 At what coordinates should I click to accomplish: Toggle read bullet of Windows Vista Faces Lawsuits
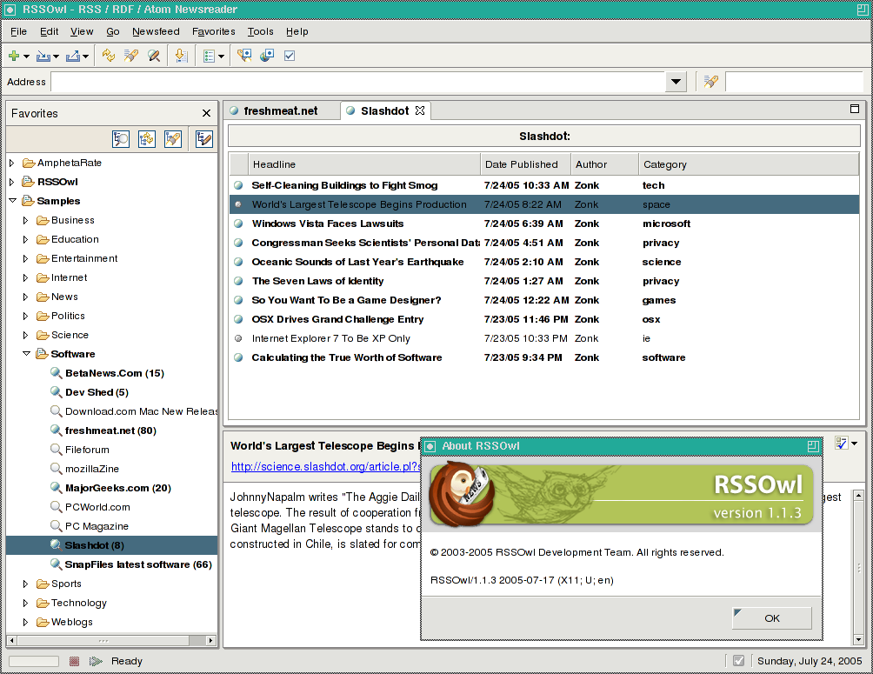[238, 224]
